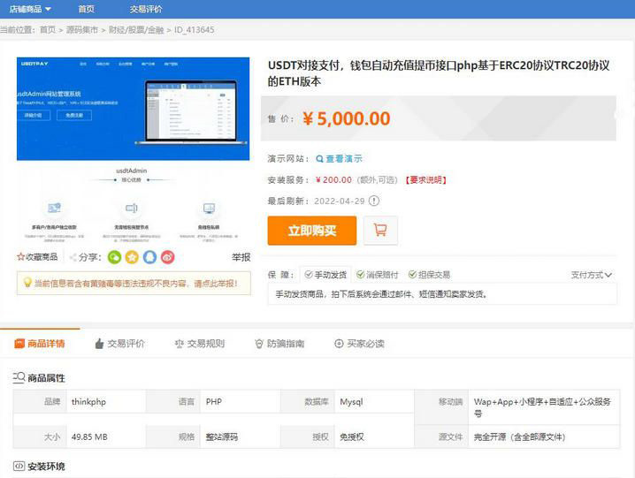Open USDTPAY product preview image
The height and width of the screenshot is (478, 635).
pyautogui.click(x=133, y=109)
